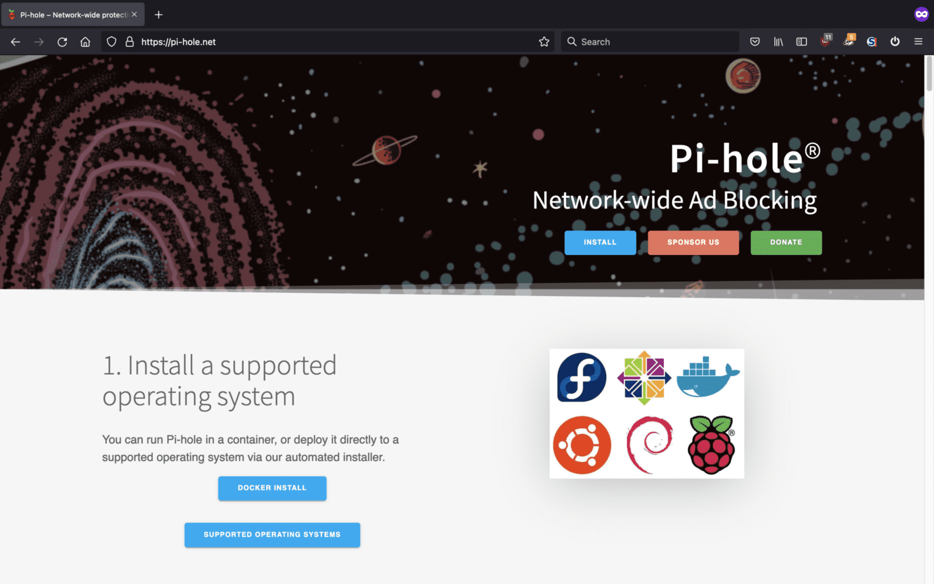Screen dimensions: 934x584
Task: Open the Library bookmarks icon
Action: 778,42
